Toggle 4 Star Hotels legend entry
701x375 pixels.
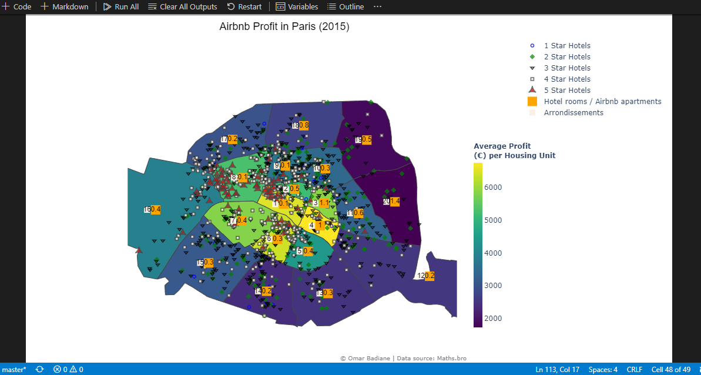coord(560,79)
